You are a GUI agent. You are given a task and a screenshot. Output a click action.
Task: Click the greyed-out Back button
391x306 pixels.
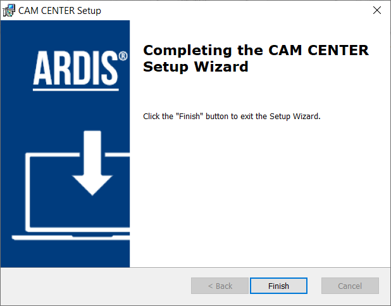click(x=220, y=286)
